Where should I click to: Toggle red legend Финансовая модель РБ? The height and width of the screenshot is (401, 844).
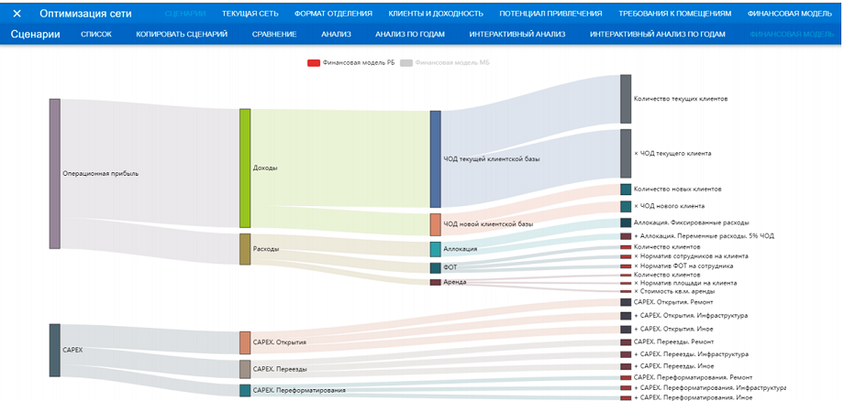coord(350,63)
